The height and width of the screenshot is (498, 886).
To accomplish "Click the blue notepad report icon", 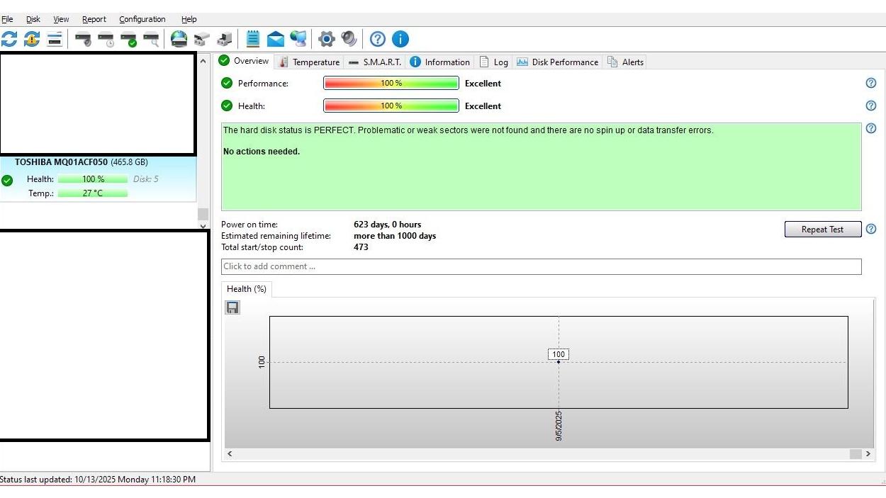I will coord(252,39).
